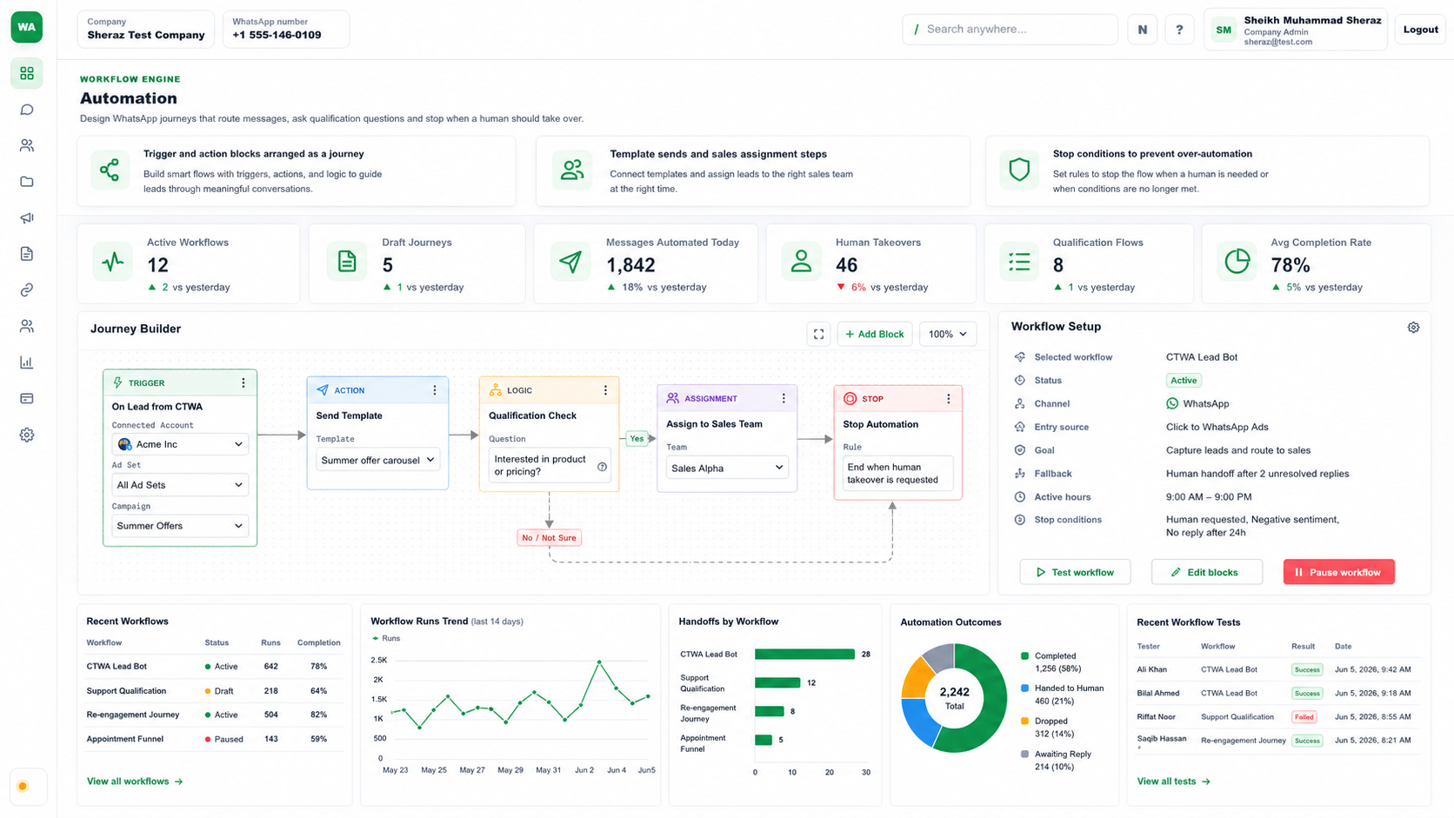Focus the Search anywhere input field
The width and height of the screenshot is (1454, 818).
(1010, 30)
